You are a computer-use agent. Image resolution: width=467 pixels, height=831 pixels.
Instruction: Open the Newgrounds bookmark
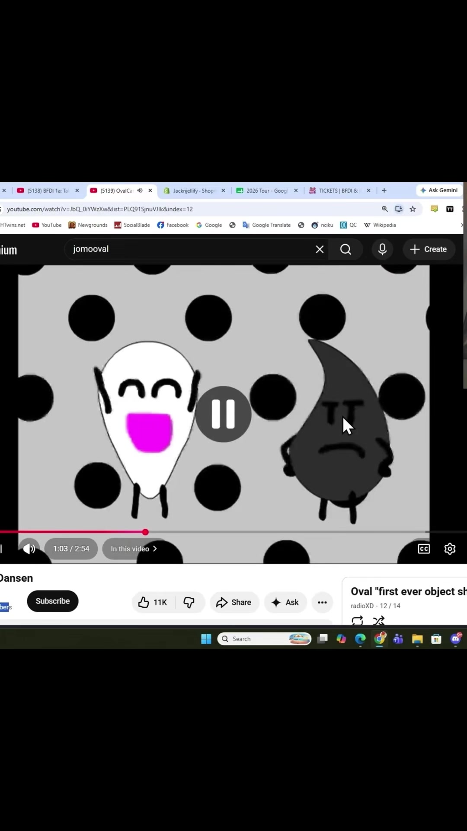click(x=88, y=225)
